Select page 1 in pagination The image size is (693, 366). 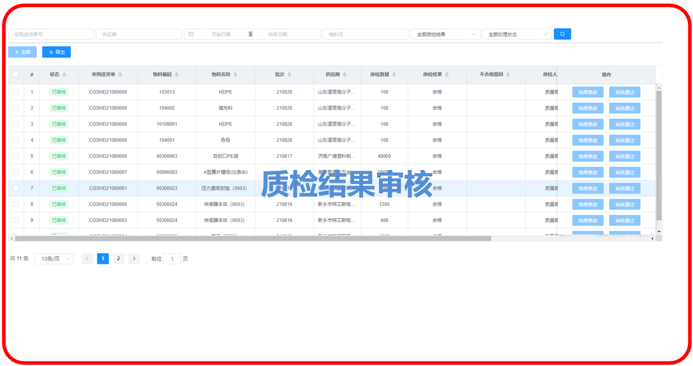tap(102, 259)
